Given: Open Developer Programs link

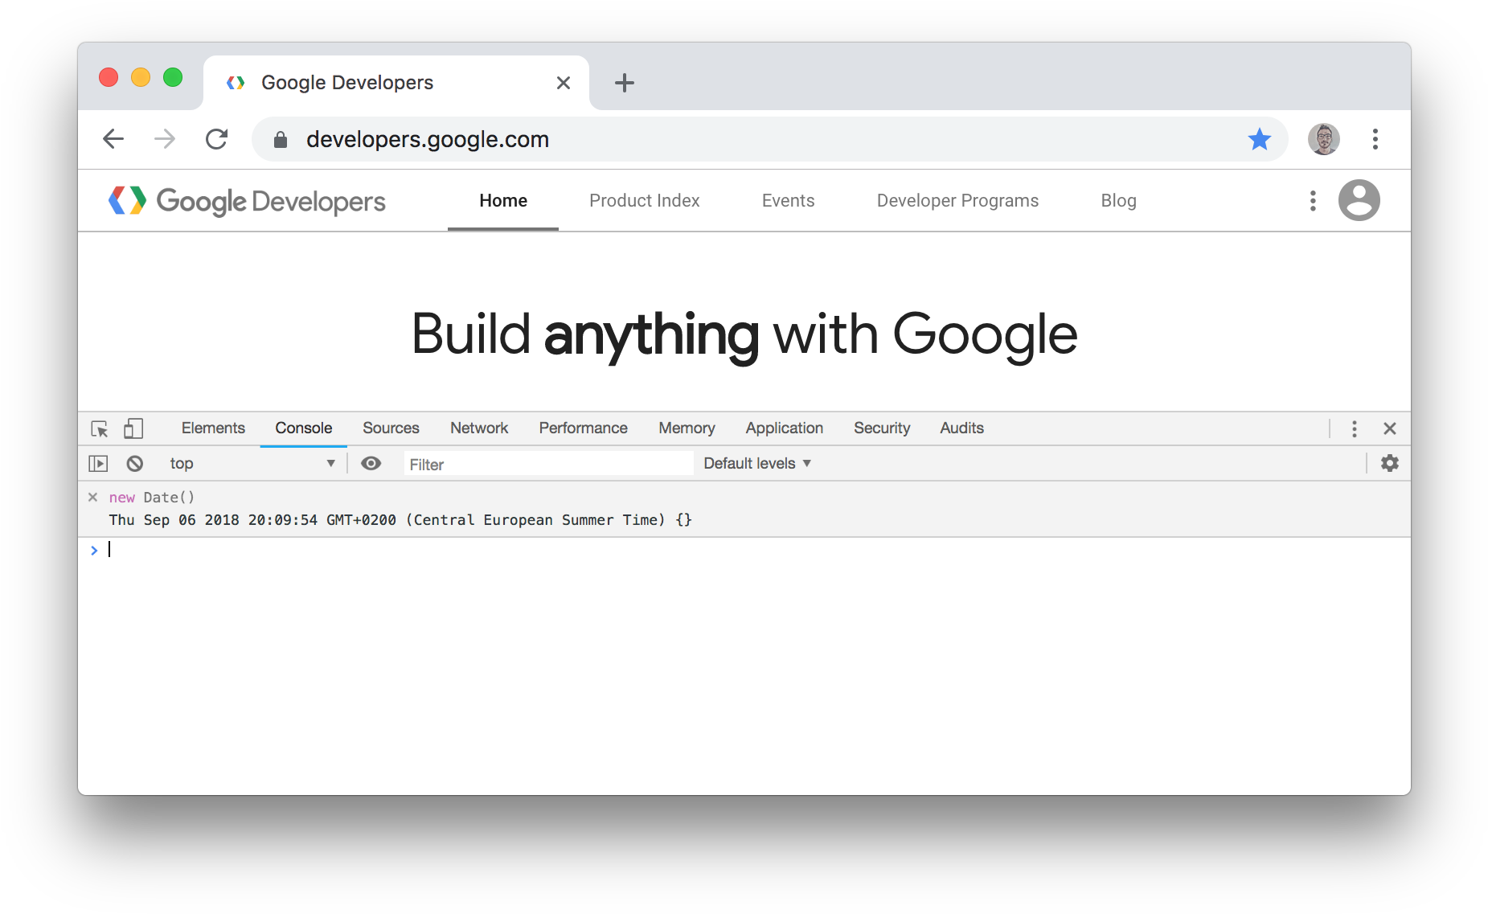Looking at the screenshot, I should (x=957, y=201).
